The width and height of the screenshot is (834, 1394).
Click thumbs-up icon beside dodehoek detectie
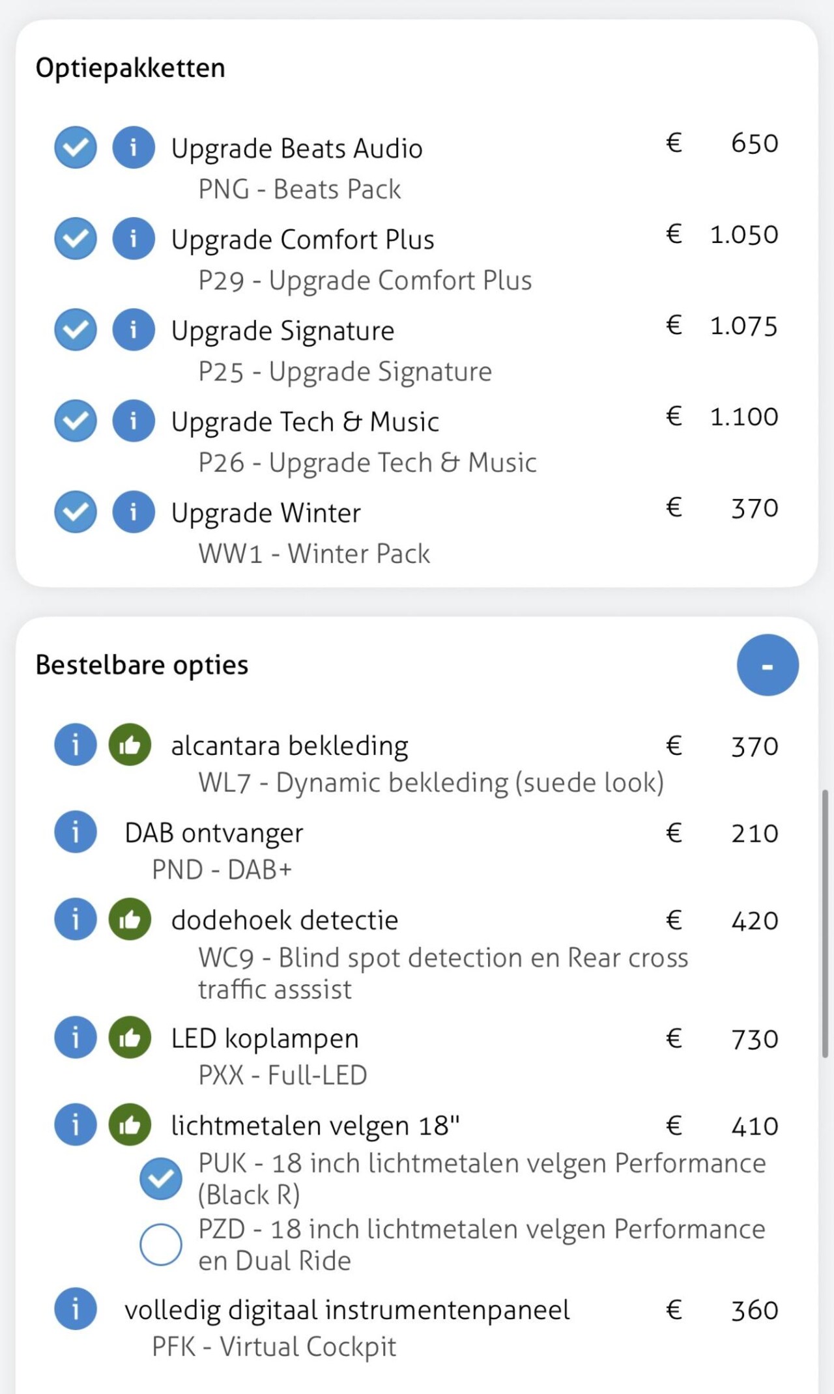point(130,919)
